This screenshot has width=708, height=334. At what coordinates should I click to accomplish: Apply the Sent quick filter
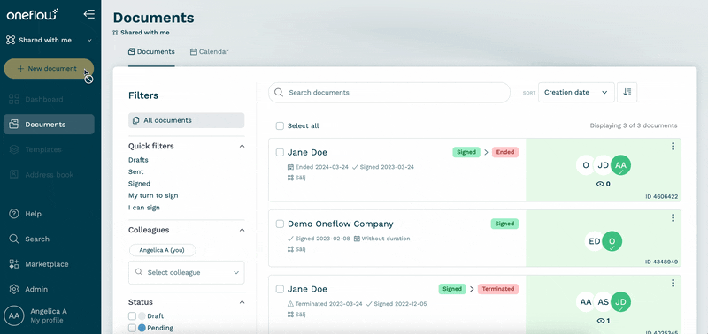(136, 171)
